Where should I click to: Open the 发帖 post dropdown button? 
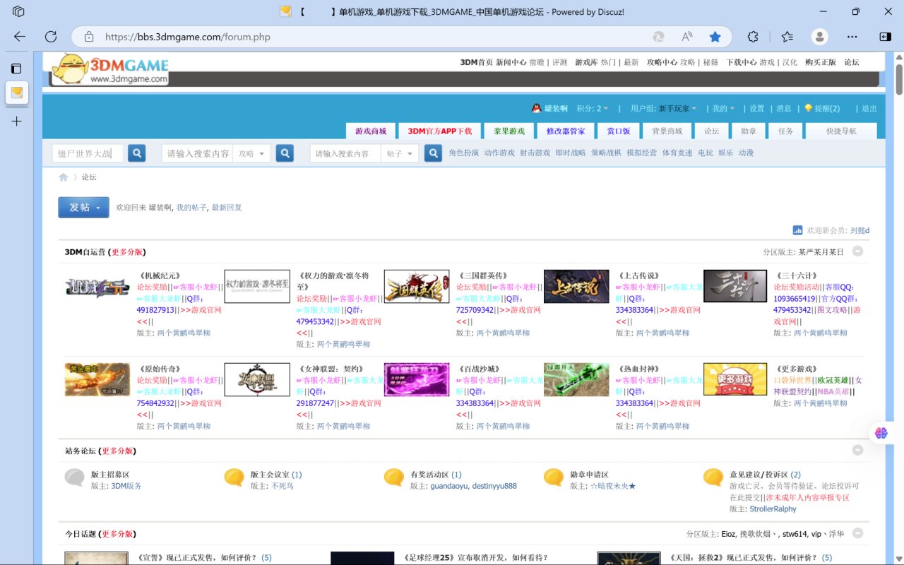(x=83, y=207)
